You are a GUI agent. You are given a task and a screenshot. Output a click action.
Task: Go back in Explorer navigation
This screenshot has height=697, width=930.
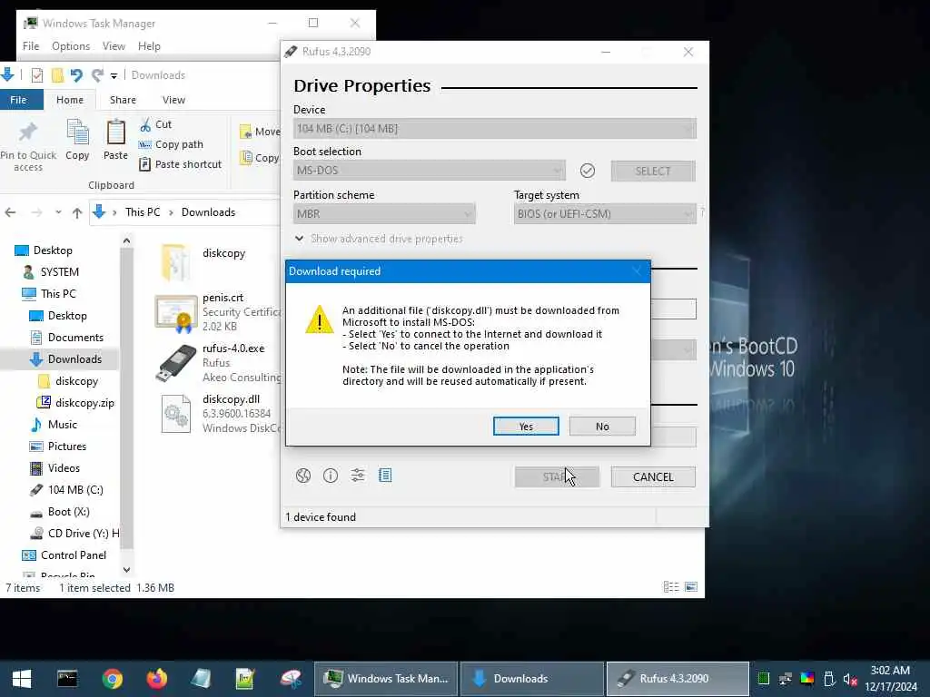click(x=10, y=212)
